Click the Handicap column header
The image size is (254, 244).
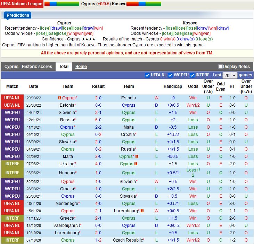(173, 86)
